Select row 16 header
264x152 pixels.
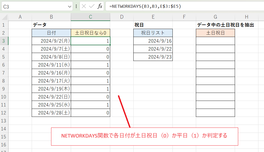pyautogui.click(x=4, y=145)
